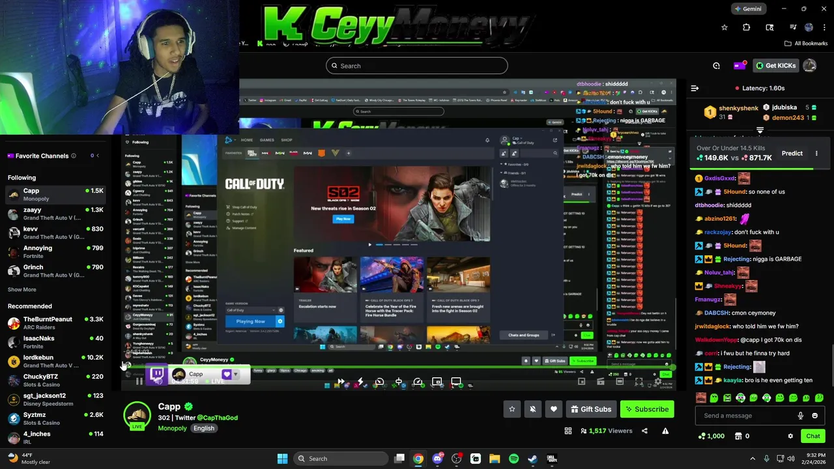Viewport: 834px width, 469px height.
Task: Open TheBurntPeanut recommended channel
Action: (x=55, y=322)
